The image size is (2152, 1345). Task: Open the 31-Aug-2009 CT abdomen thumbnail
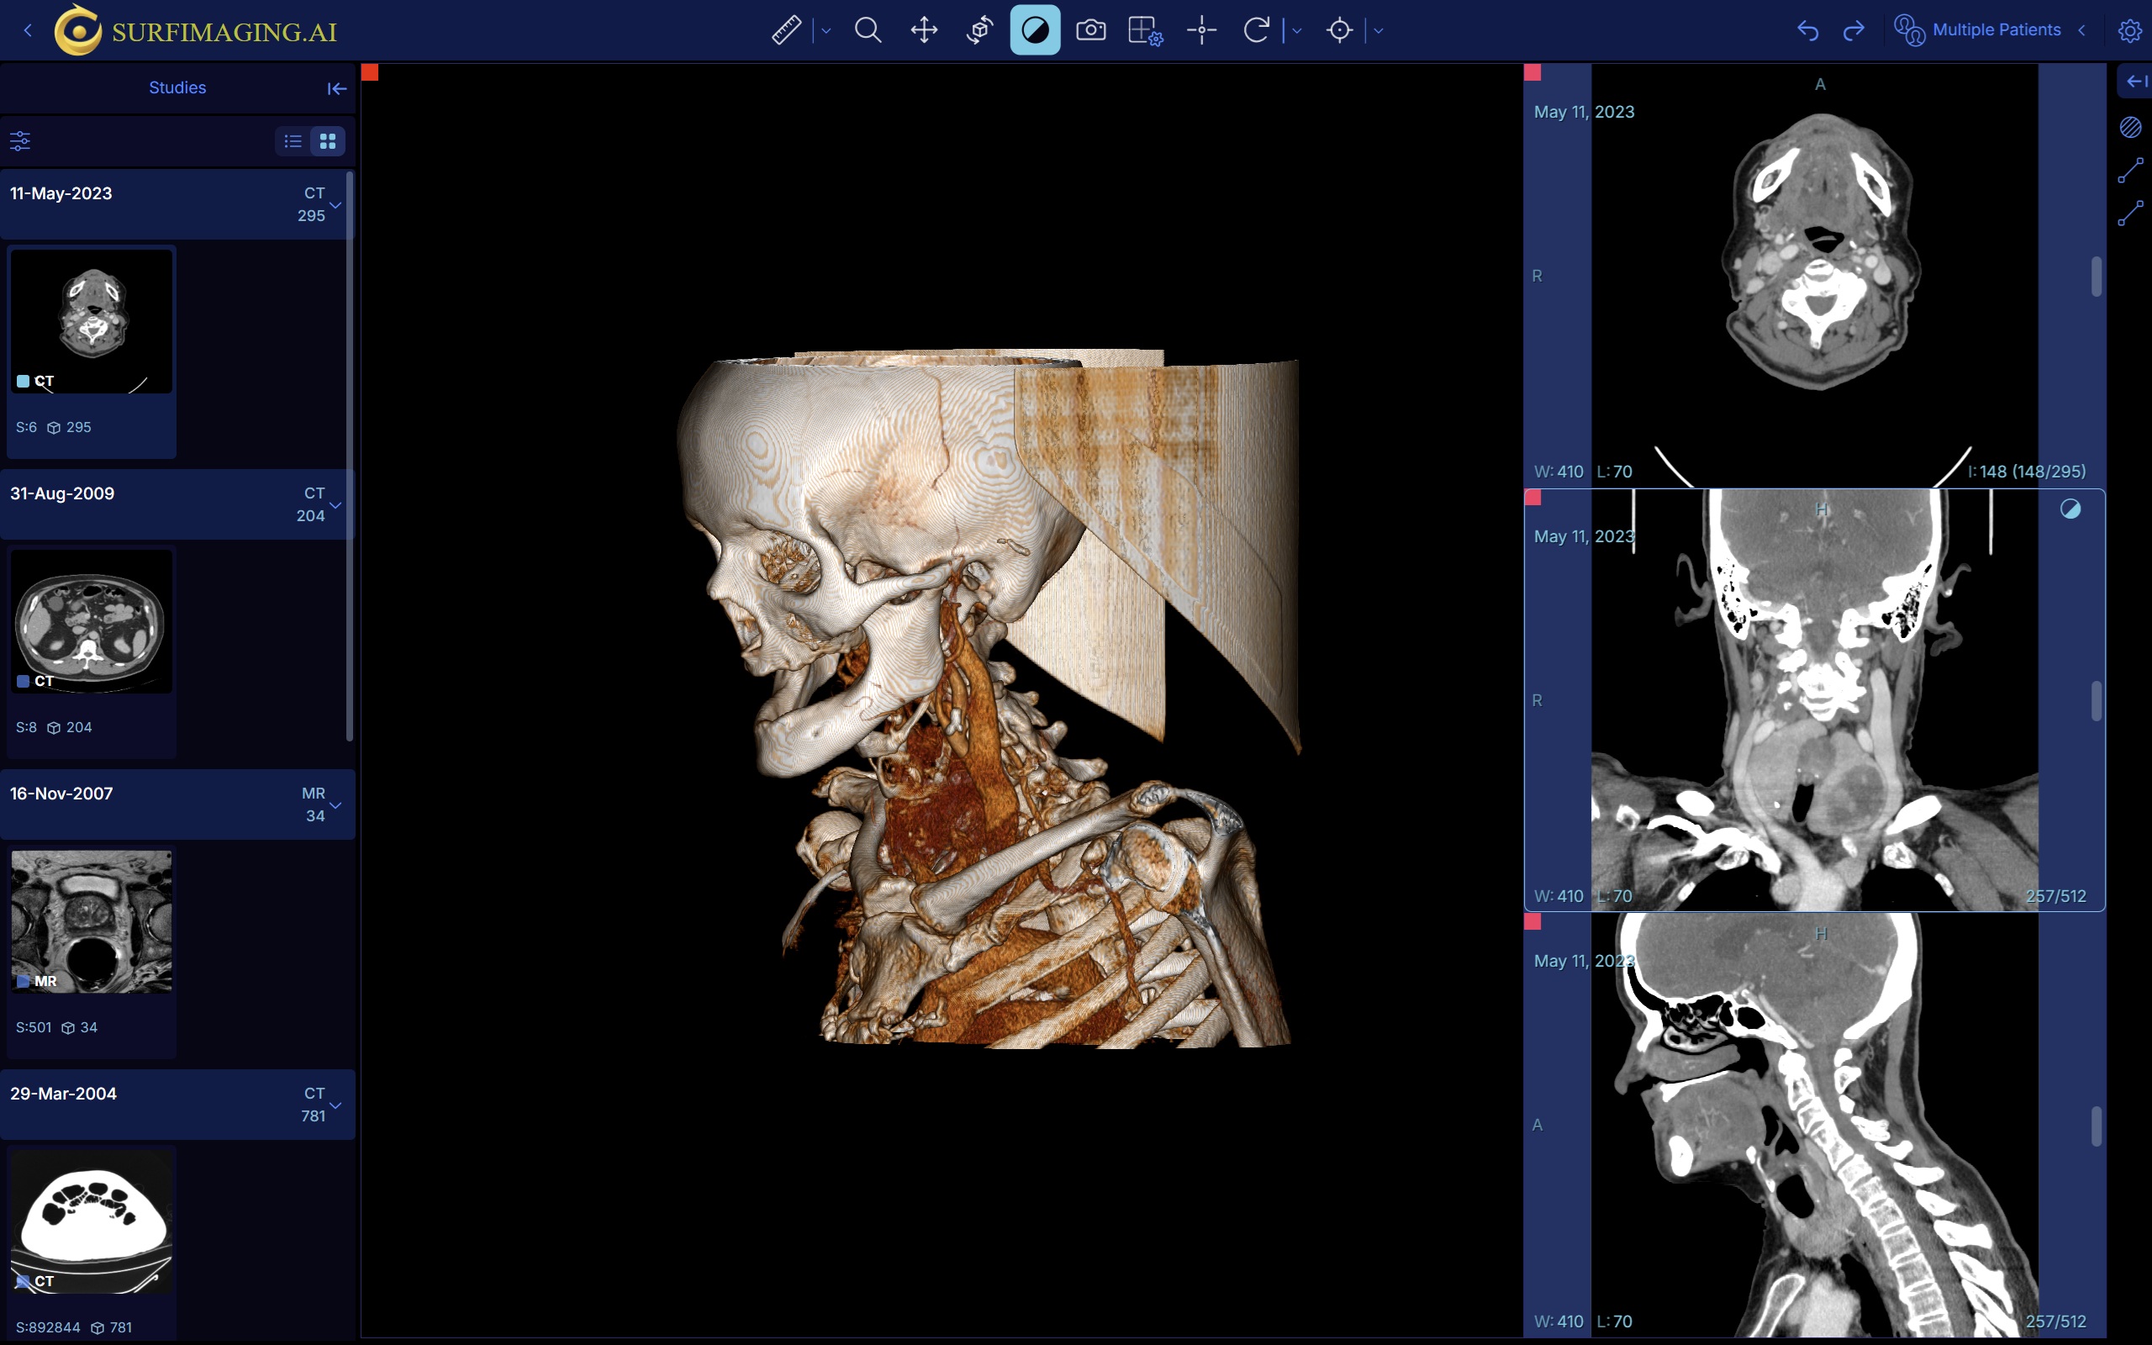[x=92, y=621]
